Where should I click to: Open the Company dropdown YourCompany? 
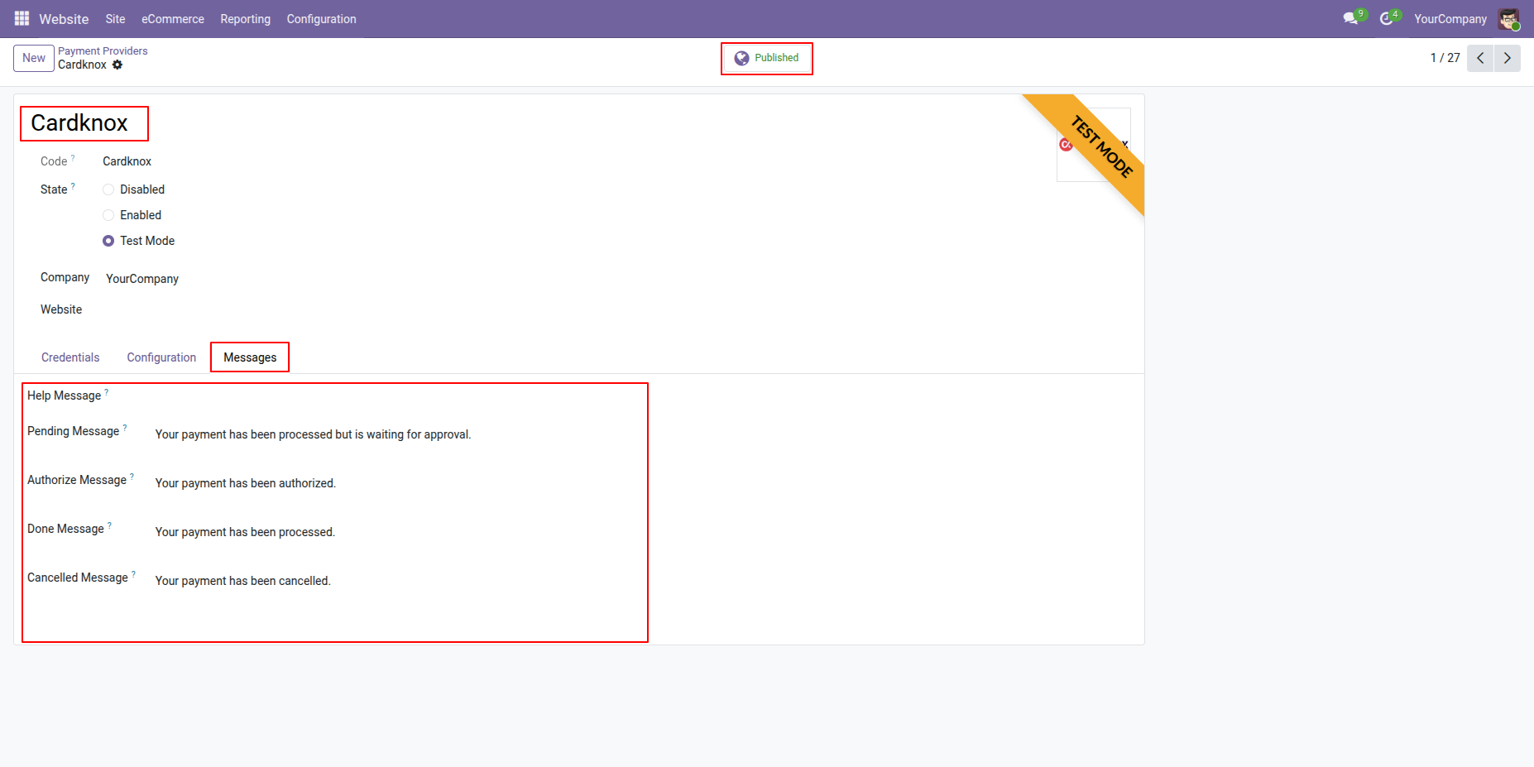[x=142, y=279]
